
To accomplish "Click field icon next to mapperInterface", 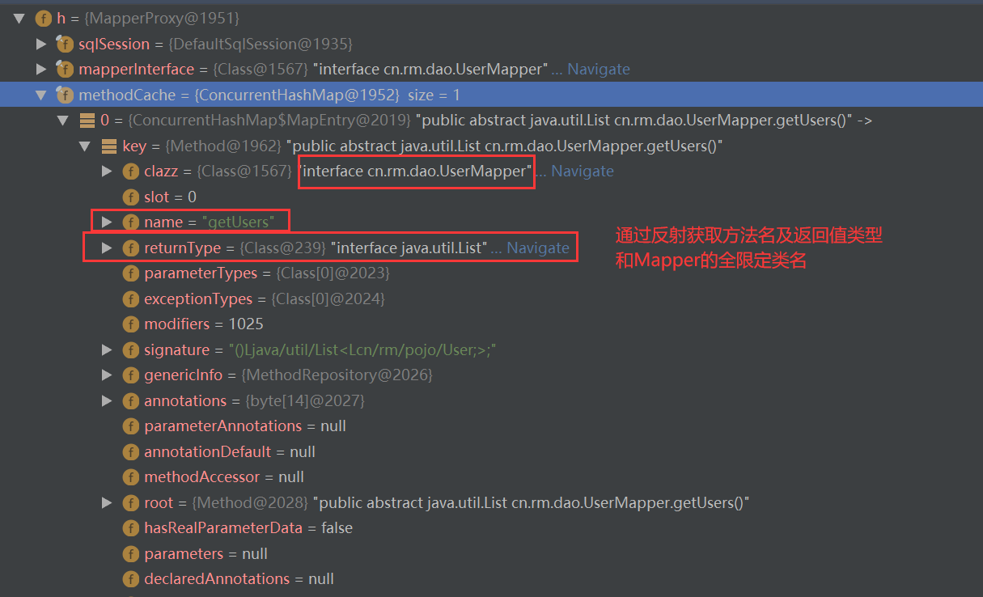I will click(65, 69).
